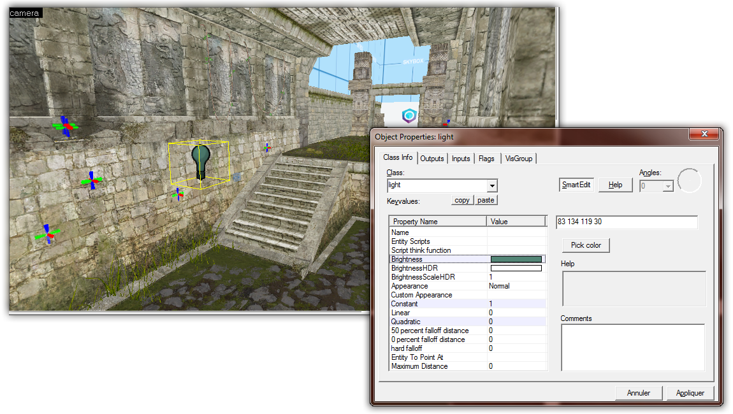Close the Object Properties dialog

tap(705, 134)
